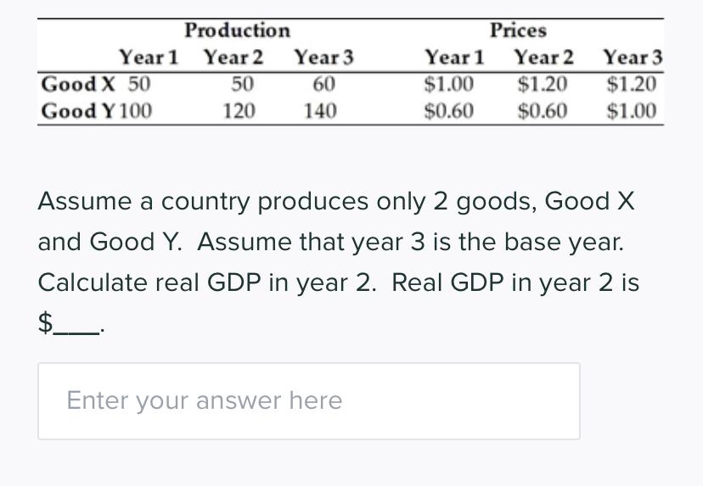The width and height of the screenshot is (703, 486).
Task: Click the Prices header in the table
Action: [x=518, y=31]
